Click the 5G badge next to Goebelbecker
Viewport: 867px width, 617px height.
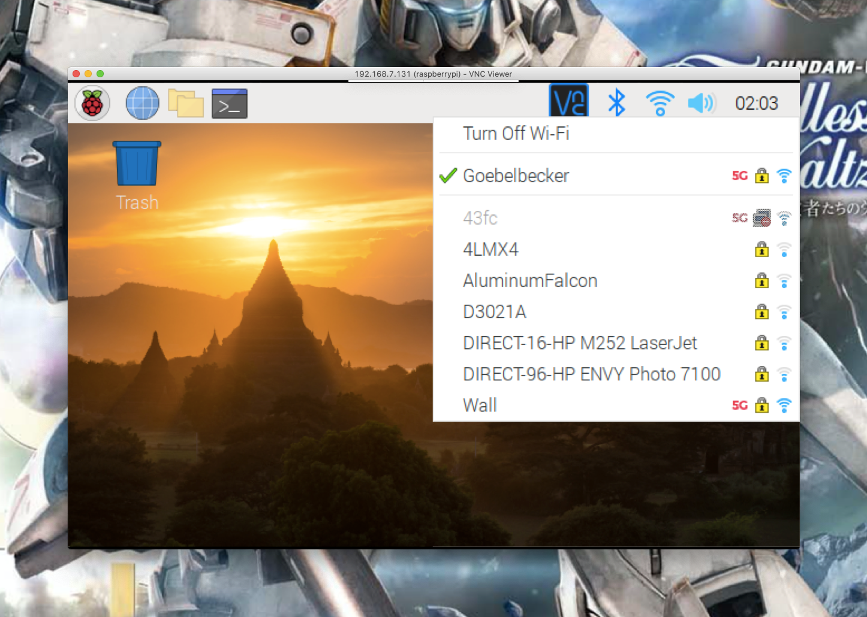(740, 176)
